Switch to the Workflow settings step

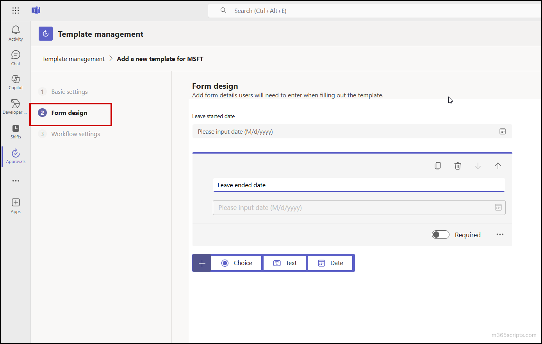tap(76, 134)
